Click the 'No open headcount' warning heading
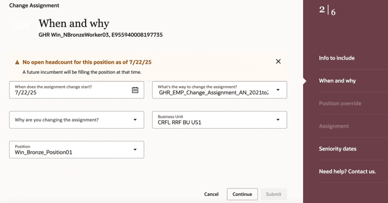Viewport: 388px width, 203px height. [87, 62]
